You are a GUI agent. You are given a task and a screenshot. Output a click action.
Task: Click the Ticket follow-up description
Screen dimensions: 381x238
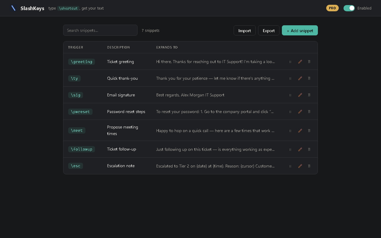121,149
